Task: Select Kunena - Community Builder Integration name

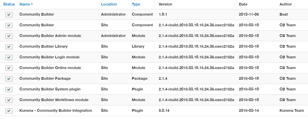Action: pyautogui.click(x=56, y=111)
